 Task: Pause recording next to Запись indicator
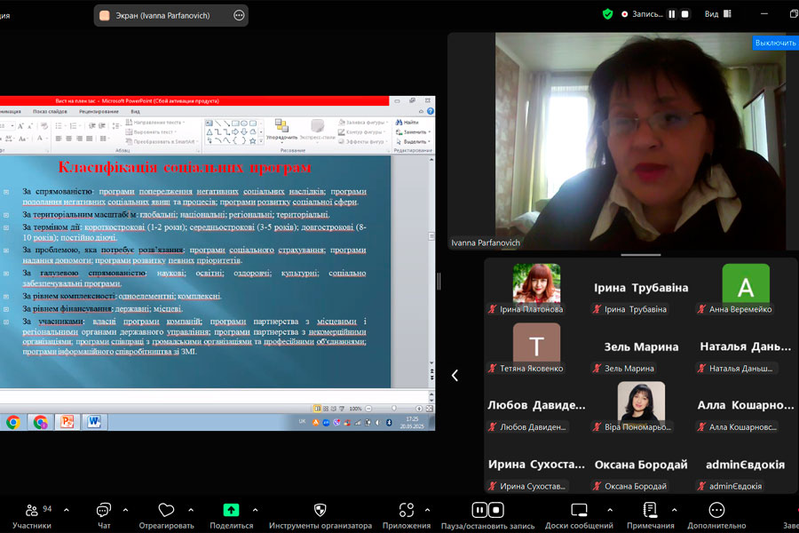pos(672,14)
